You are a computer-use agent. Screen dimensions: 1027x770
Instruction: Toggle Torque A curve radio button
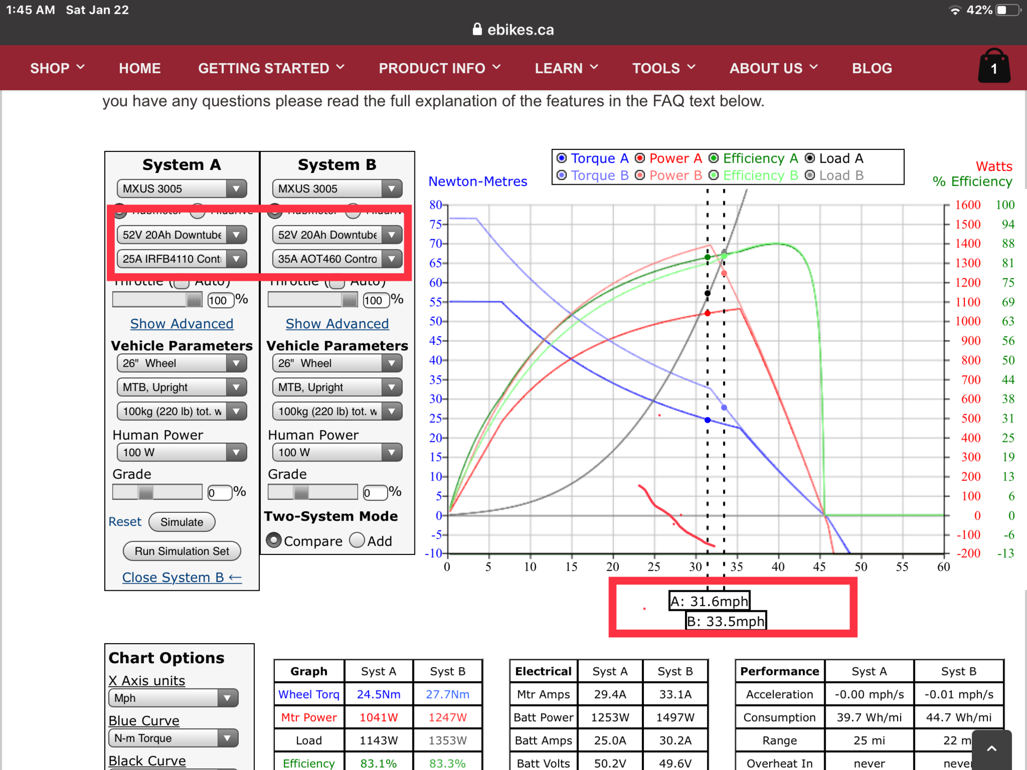[x=562, y=158]
